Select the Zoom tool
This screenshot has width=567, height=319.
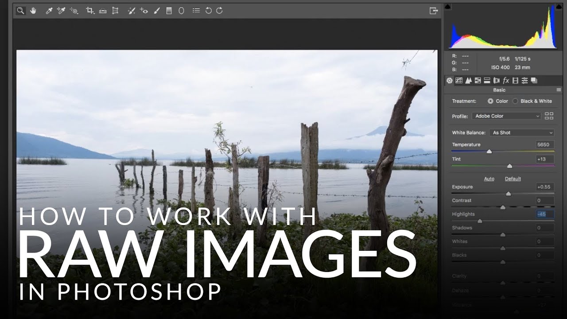[x=20, y=11]
